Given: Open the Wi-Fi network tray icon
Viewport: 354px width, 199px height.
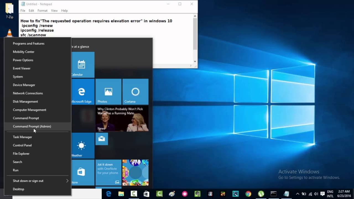Looking at the screenshot, I should [x=310, y=194].
